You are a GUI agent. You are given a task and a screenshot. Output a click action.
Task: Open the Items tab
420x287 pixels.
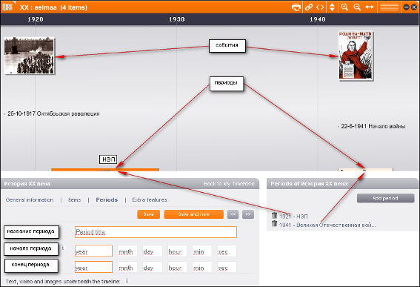(x=75, y=199)
